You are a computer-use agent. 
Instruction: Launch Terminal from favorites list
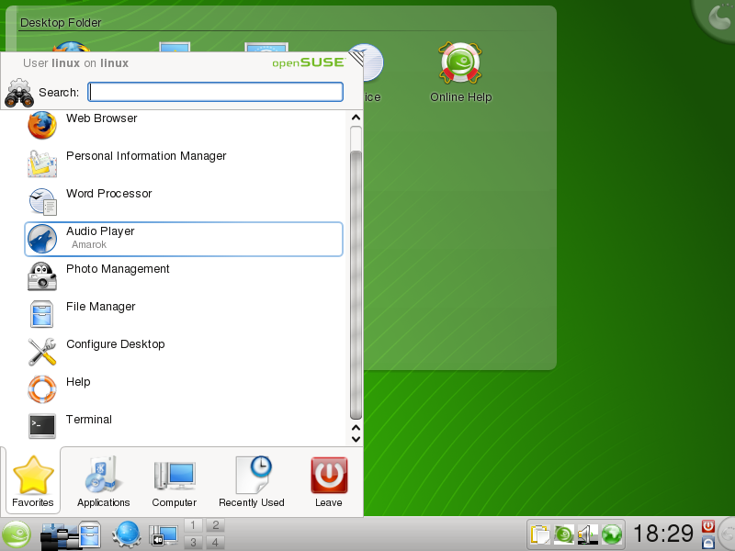pyautogui.click(x=183, y=427)
